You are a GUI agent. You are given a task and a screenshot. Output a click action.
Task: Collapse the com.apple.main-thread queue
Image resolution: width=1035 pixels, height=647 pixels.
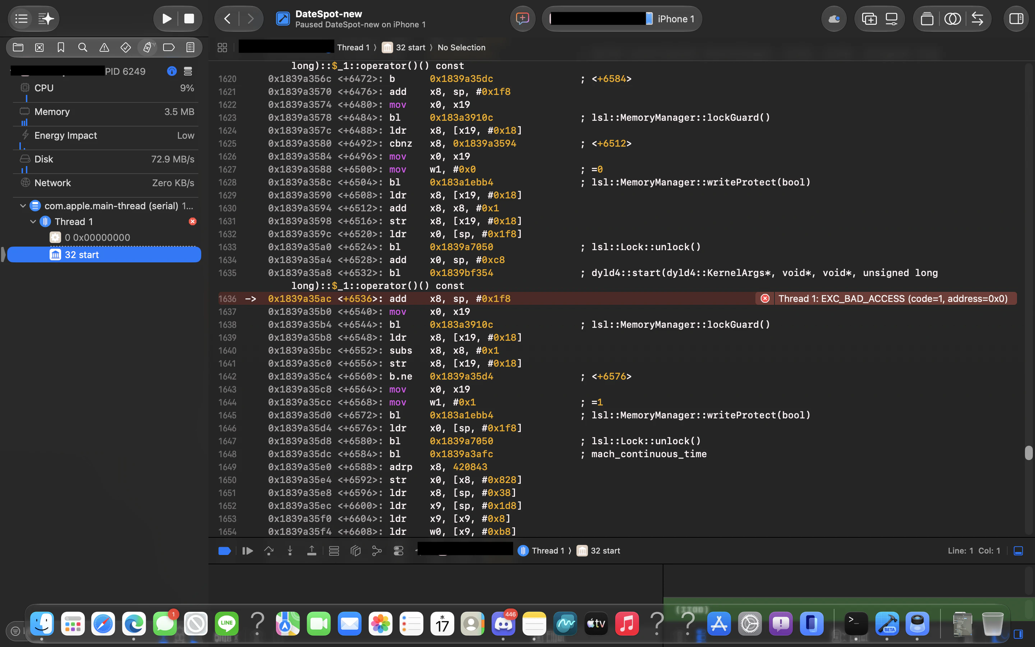point(23,206)
